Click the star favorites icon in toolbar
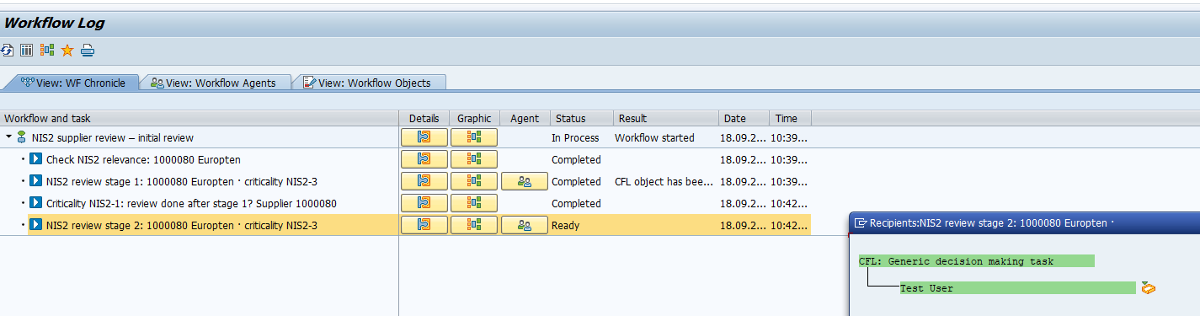Image resolution: width=1200 pixels, height=316 pixels. pyautogui.click(x=67, y=51)
